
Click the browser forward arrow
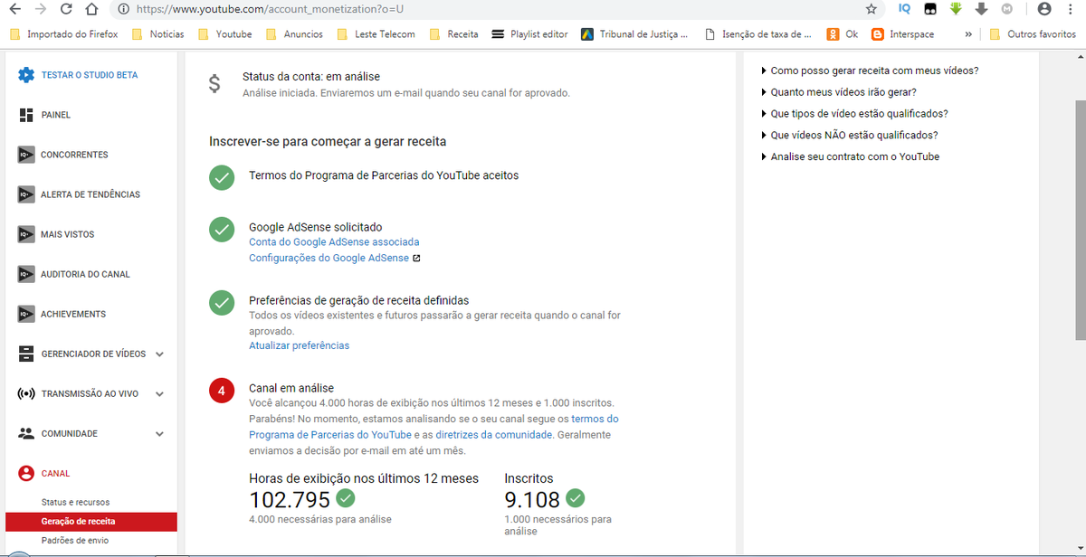(x=41, y=9)
